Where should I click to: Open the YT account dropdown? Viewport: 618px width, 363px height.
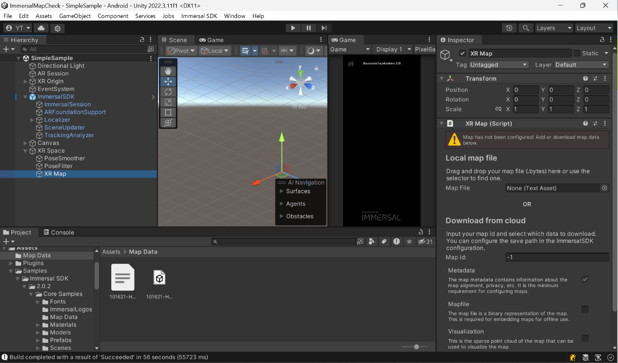point(18,28)
